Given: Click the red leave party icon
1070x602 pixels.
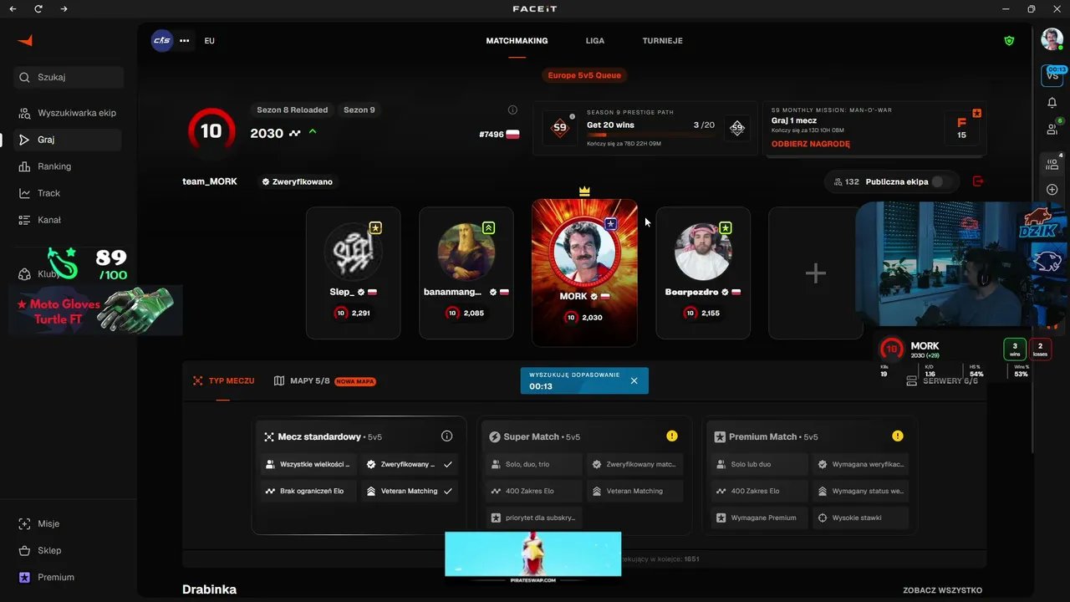Looking at the screenshot, I should 978,181.
